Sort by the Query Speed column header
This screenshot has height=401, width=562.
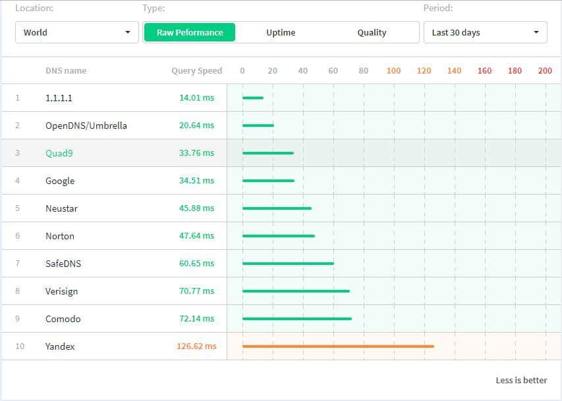click(x=196, y=70)
